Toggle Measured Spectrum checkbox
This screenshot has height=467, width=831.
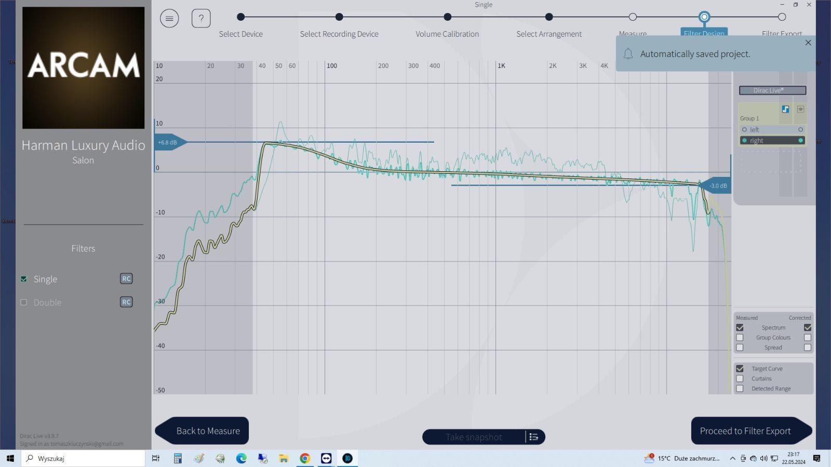pyautogui.click(x=740, y=328)
